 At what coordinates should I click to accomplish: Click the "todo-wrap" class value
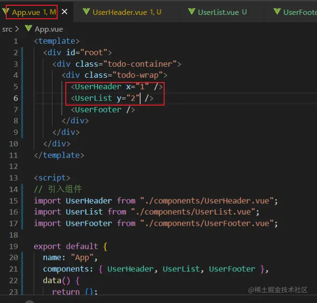(x=137, y=75)
